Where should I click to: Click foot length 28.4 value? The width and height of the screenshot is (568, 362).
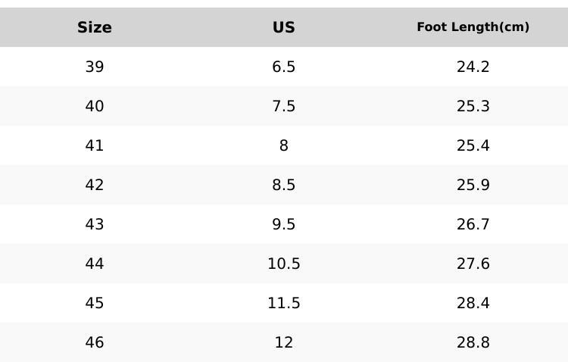pyautogui.click(x=473, y=303)
